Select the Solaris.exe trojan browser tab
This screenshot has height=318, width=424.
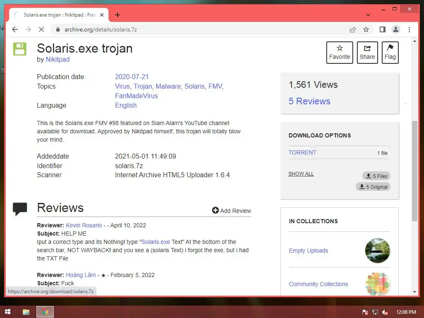pyautogui.click(x=59, y=15)
